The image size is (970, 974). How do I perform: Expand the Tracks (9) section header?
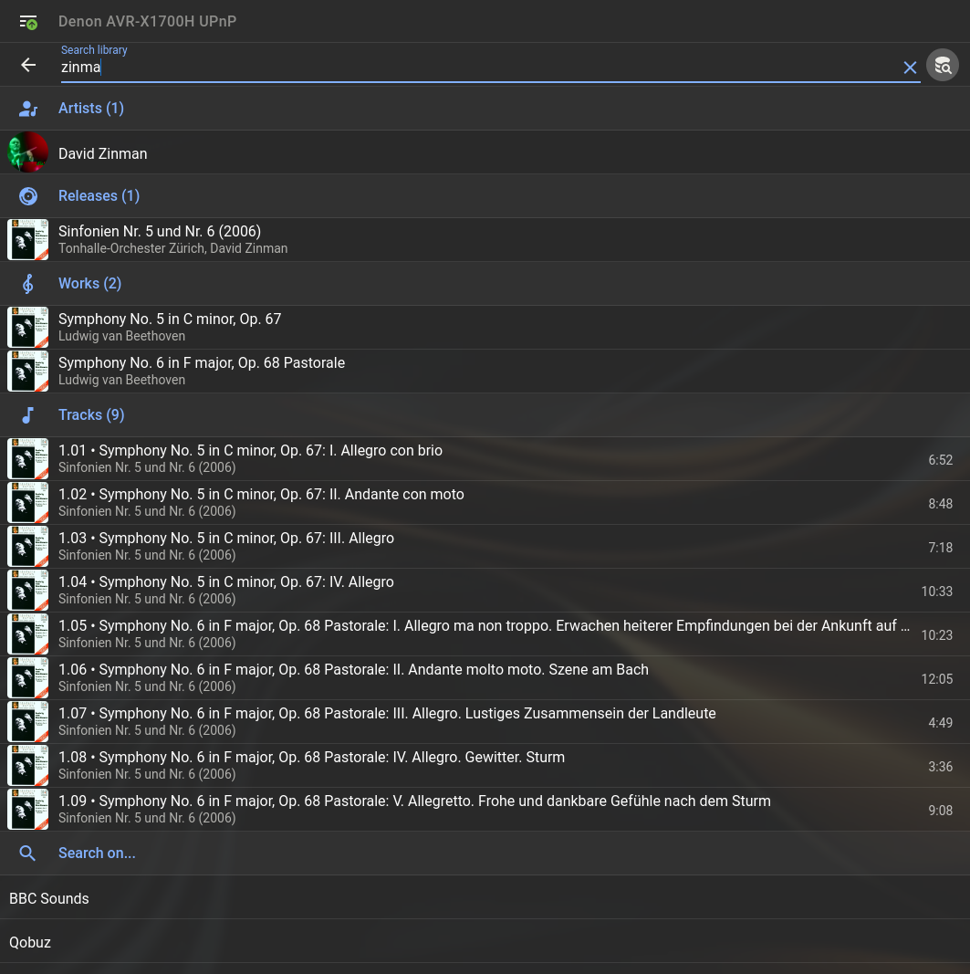(91, 415)
